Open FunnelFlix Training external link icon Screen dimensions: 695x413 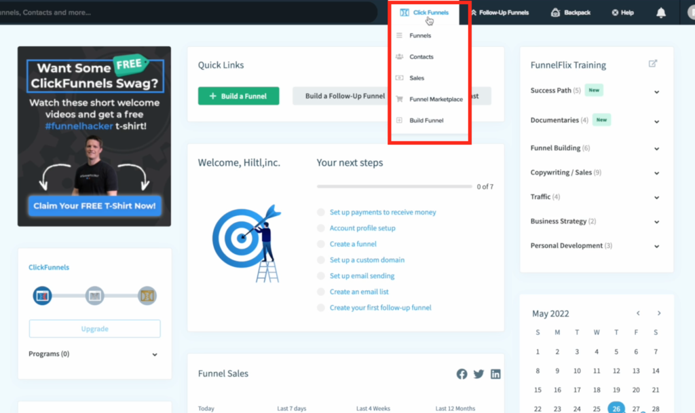[653, 64]
